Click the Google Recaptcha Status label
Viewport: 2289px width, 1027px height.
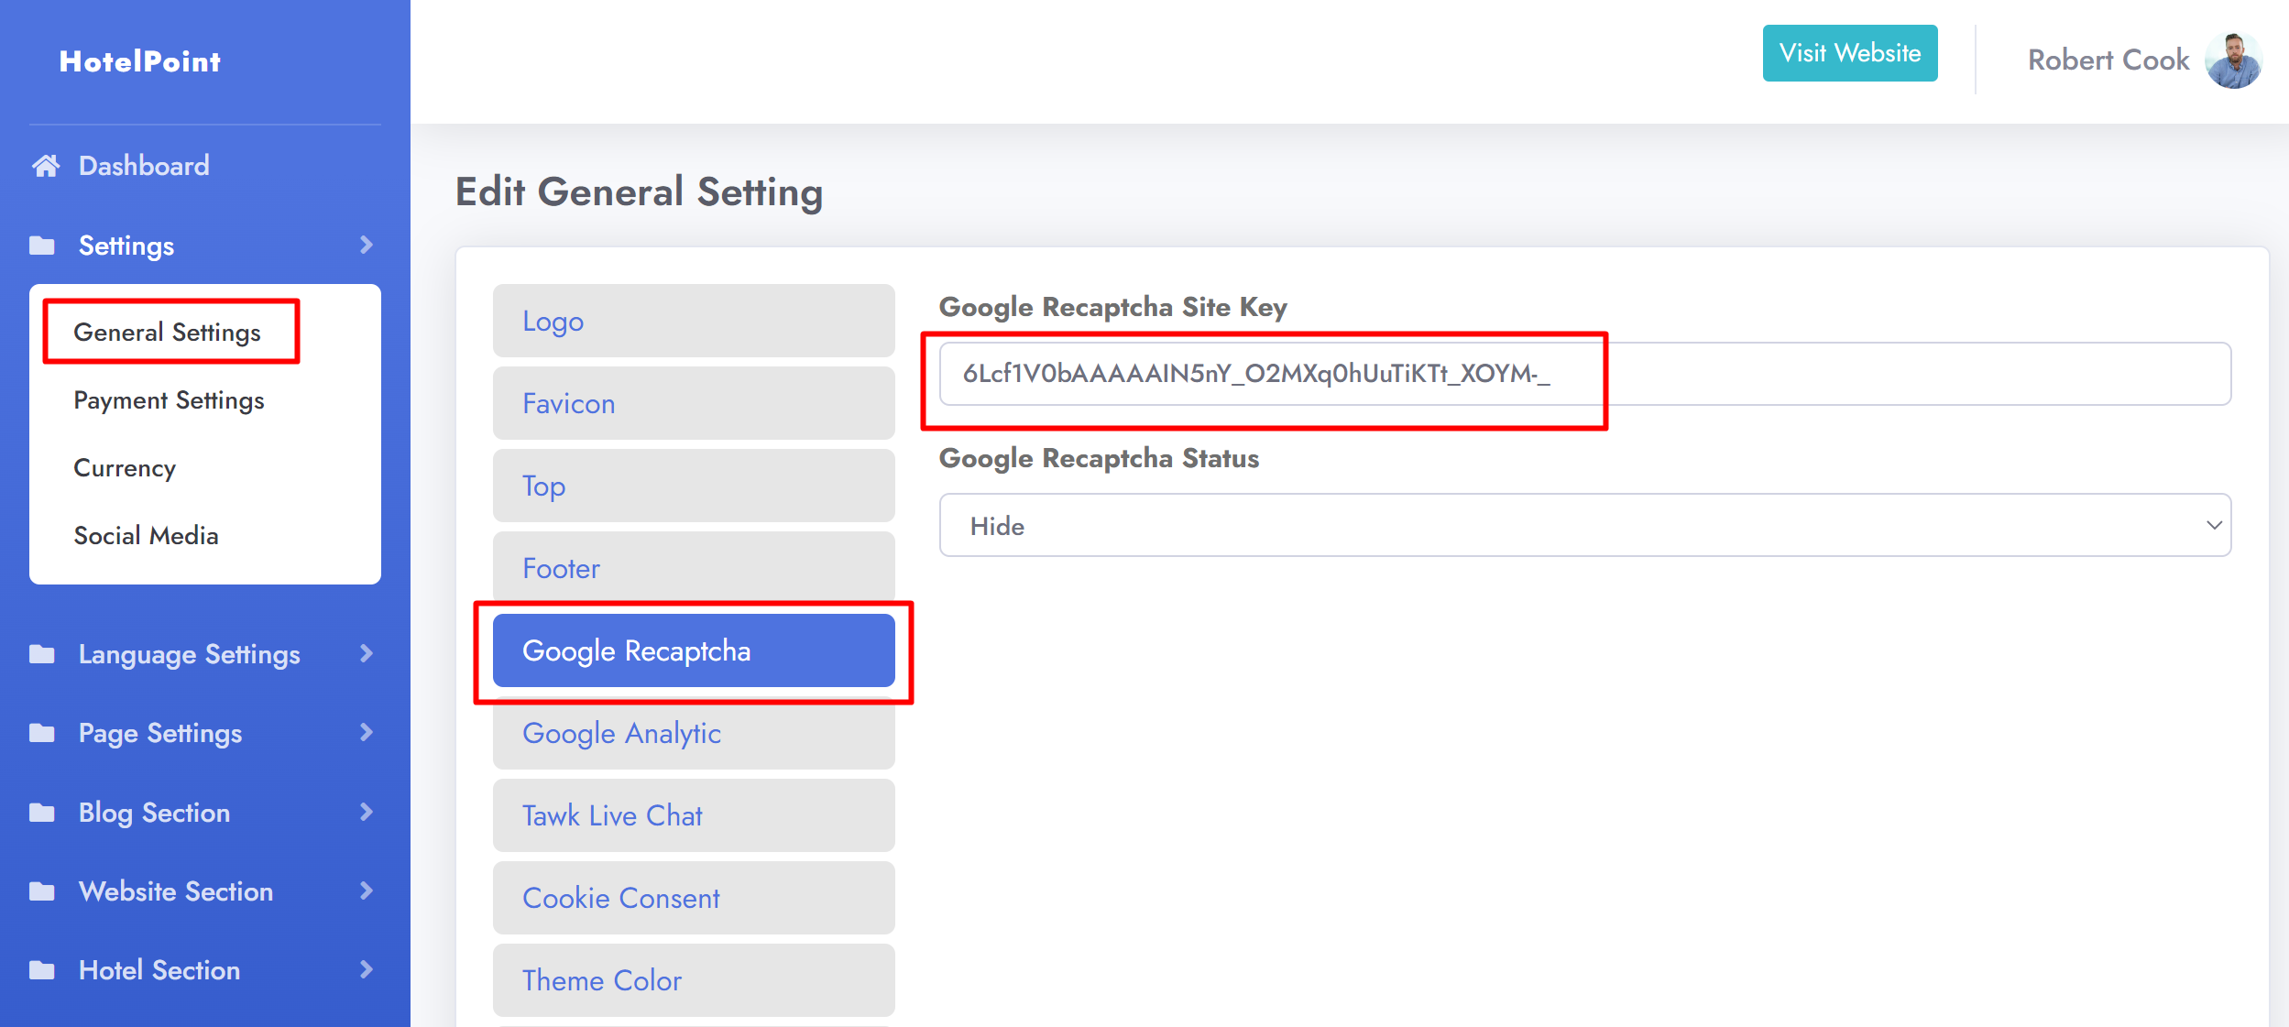[x=1099, y=458]
